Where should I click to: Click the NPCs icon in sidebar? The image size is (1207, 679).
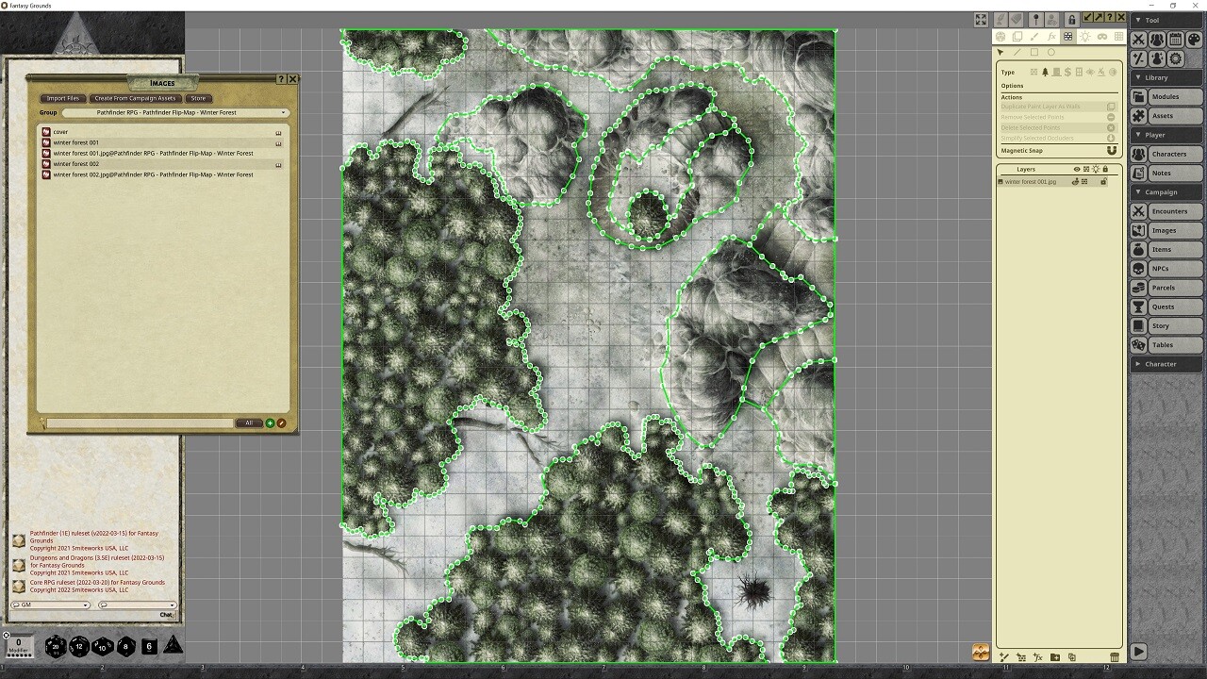(1139, 269)
